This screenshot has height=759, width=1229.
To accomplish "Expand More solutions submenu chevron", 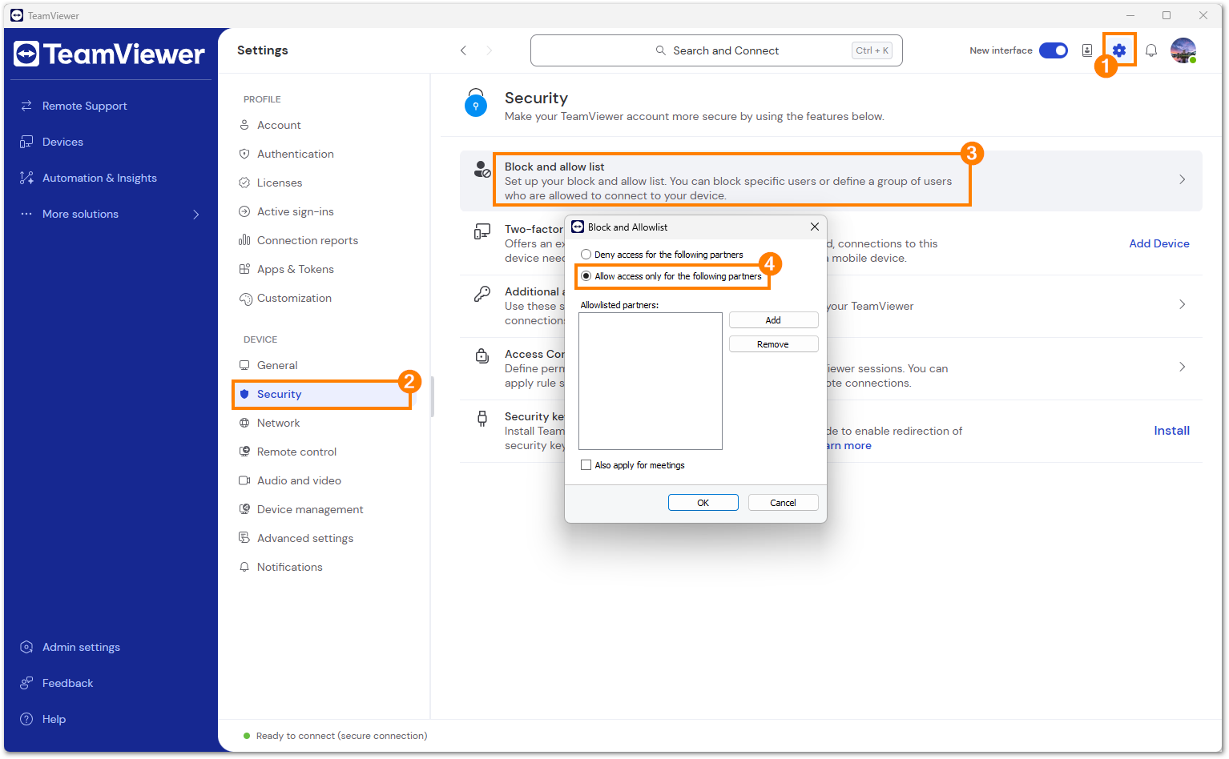I will [x=196, y=214].
